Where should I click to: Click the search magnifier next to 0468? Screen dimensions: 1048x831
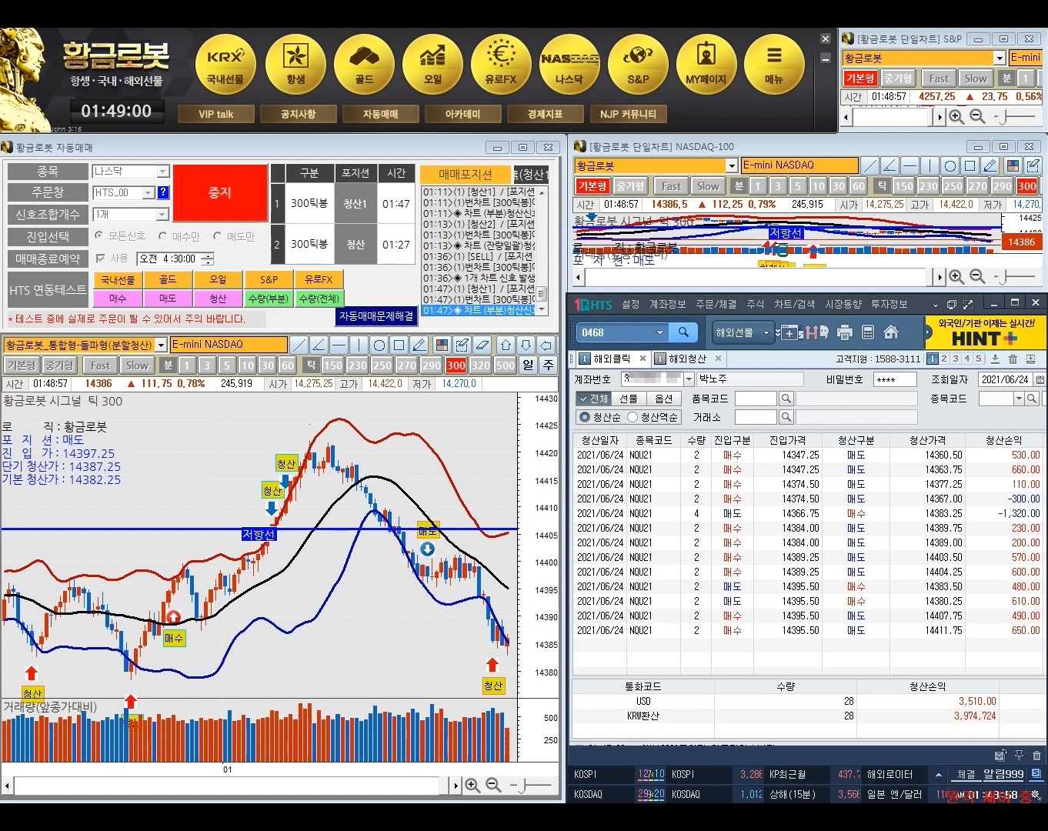point(683,332)
